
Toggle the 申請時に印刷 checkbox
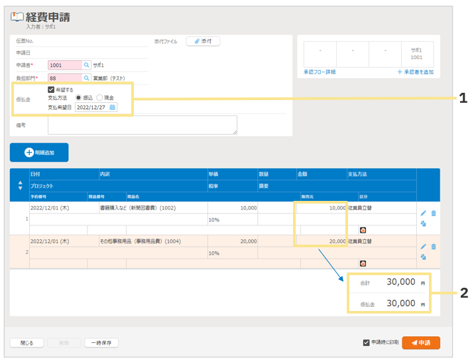(366, 343)
